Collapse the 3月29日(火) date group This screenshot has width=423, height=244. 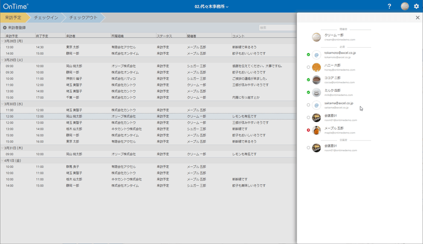[15, 60]
